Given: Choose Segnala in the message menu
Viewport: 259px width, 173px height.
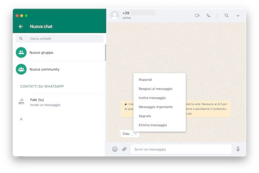Looking at the screenshot, I should tap(159, 116).
